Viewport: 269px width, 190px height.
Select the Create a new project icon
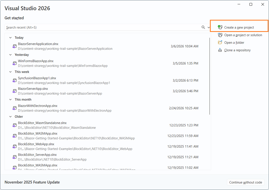tap(220, 27)
